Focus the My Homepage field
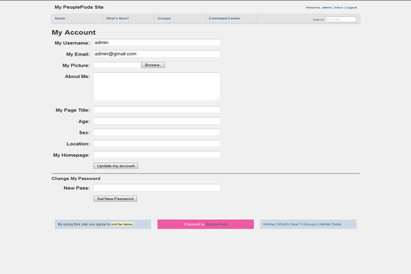The height and width of the screenshot is (274, 411). [x=156, y=155]
